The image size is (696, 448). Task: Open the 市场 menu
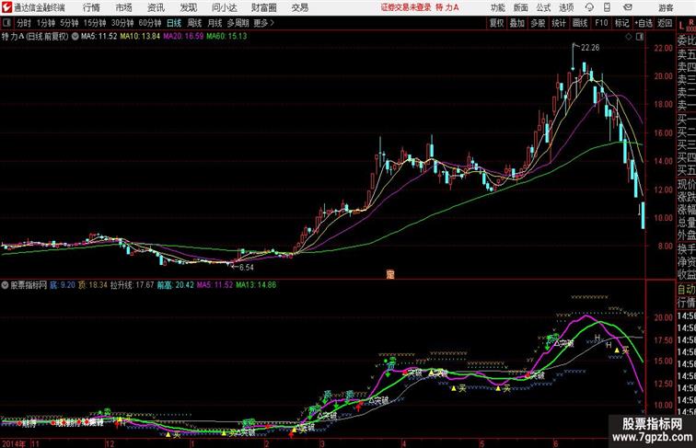tap(123, 7)
